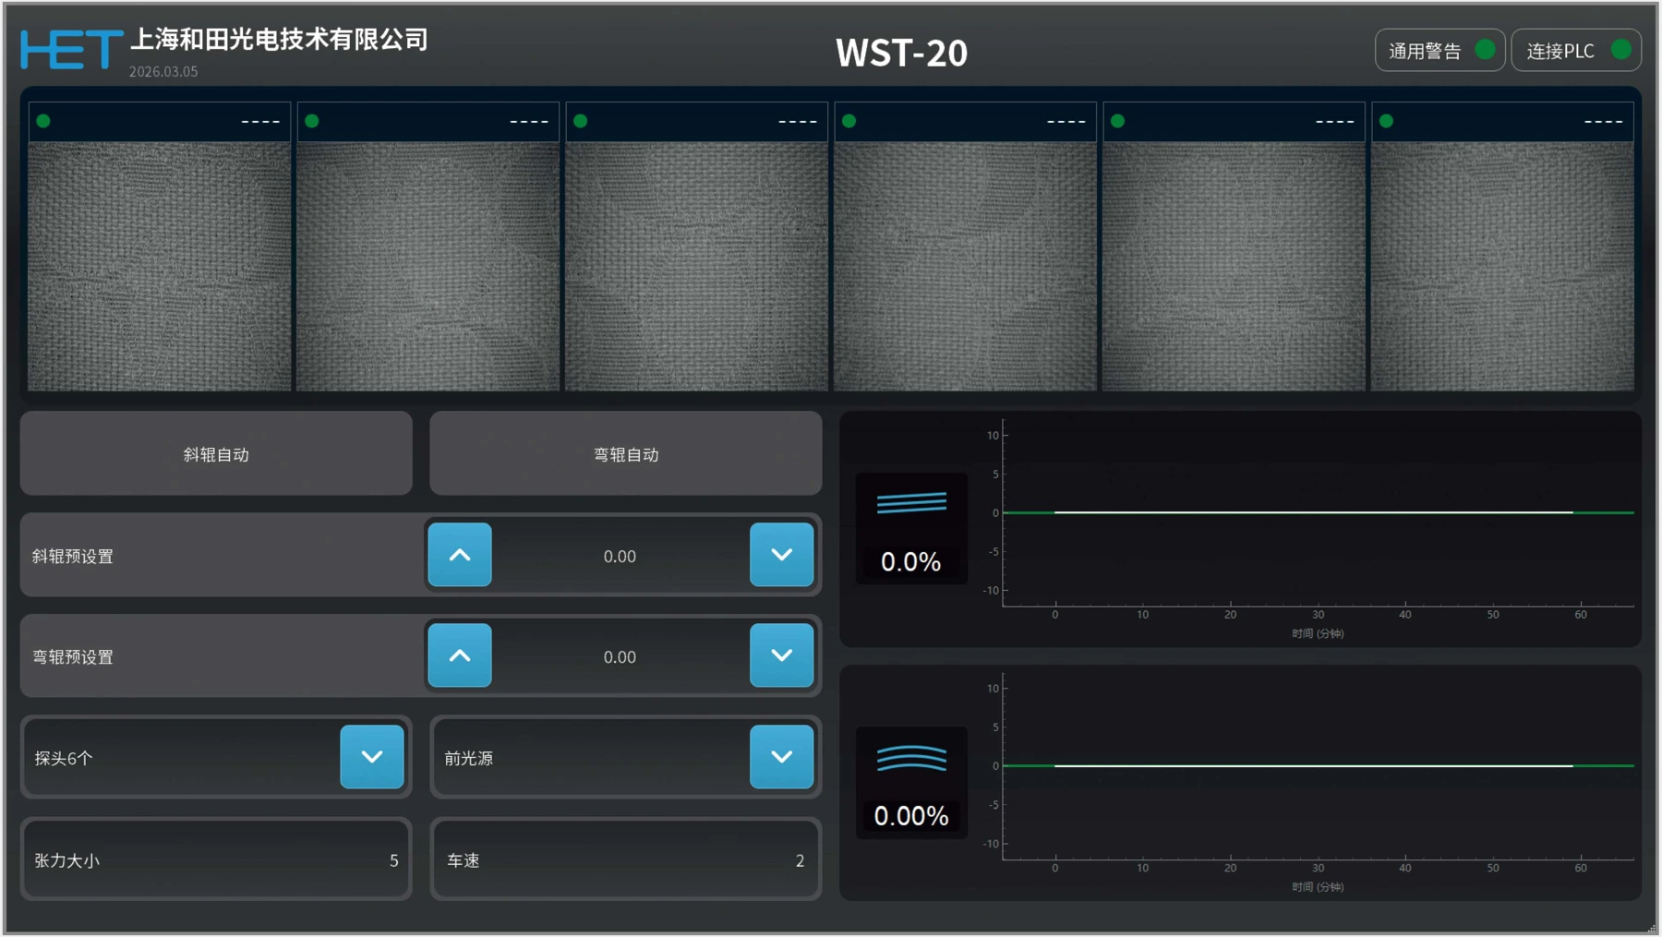Viewport: 1662px width, 937px height.
Task: Click sixth camera's ---- reading
Action: 1604,122
